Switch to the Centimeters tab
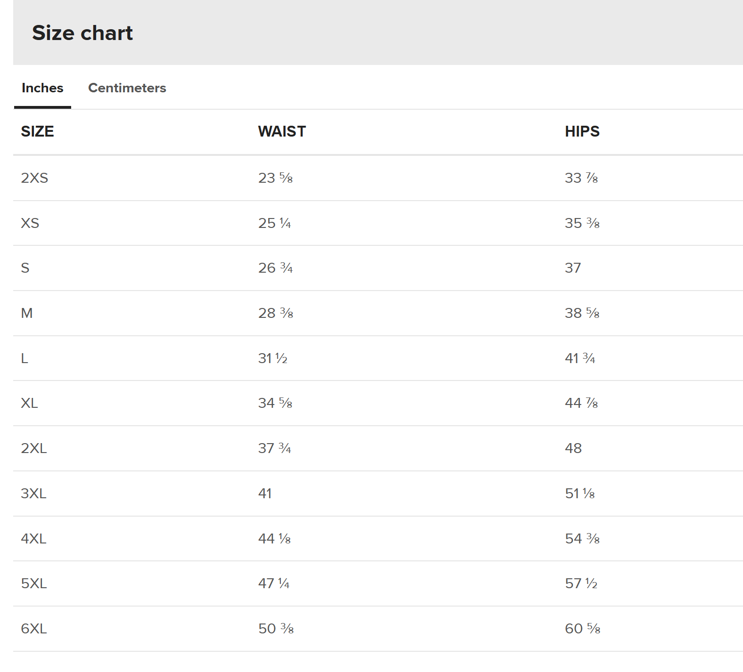 [x=127, y=88]
